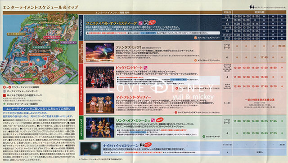Click the 20:00 ファンタズミック! showtime
This screenshot has height=163, width=288.
282,46
